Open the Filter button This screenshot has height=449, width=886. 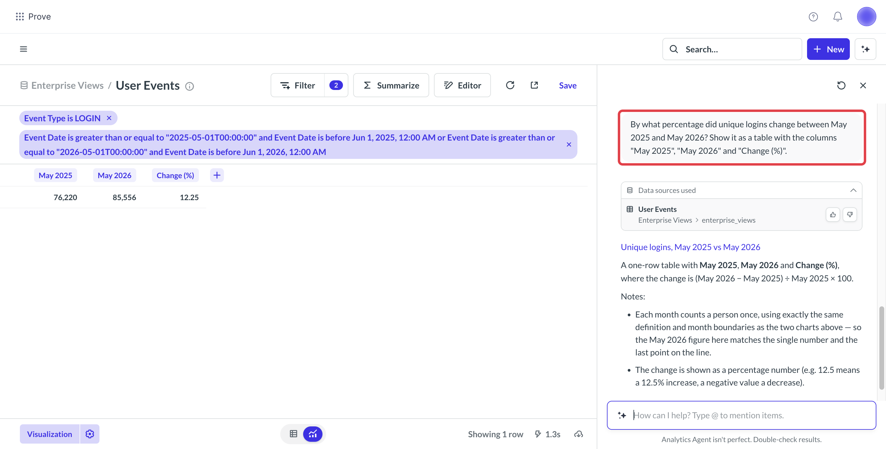point(297,85)
